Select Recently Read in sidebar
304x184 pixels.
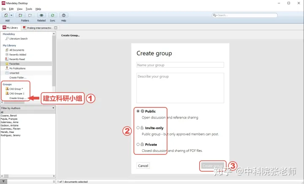(17, 59)
